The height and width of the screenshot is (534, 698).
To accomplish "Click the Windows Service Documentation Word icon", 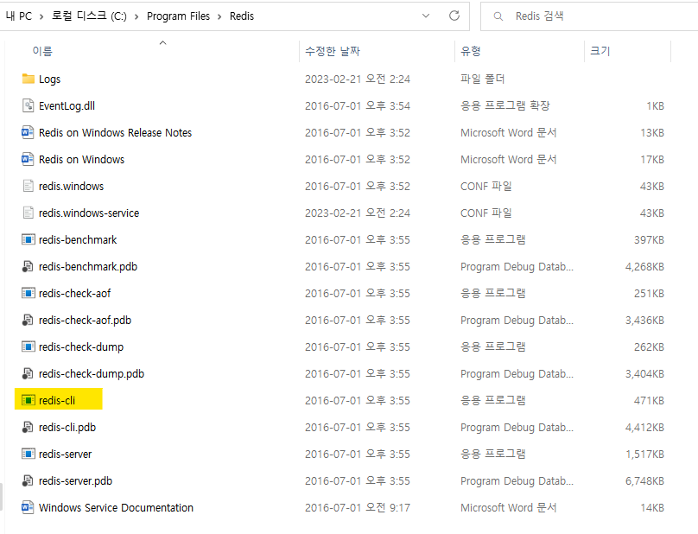I will pyautogui.click(x=28, y=507).
